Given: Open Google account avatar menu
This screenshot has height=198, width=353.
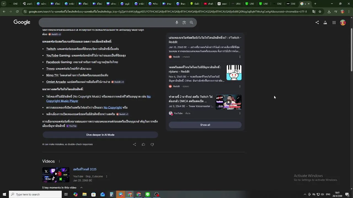Looking at the screenshot, I should pos(343,23).
